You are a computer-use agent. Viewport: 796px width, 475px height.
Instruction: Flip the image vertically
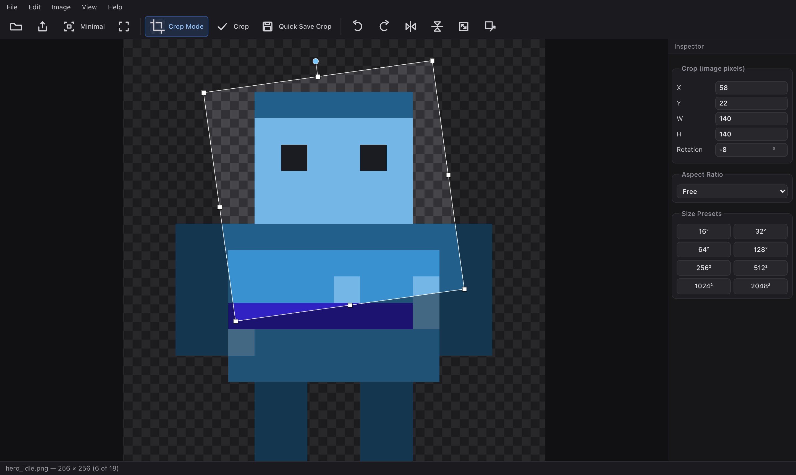coord(437,27)
